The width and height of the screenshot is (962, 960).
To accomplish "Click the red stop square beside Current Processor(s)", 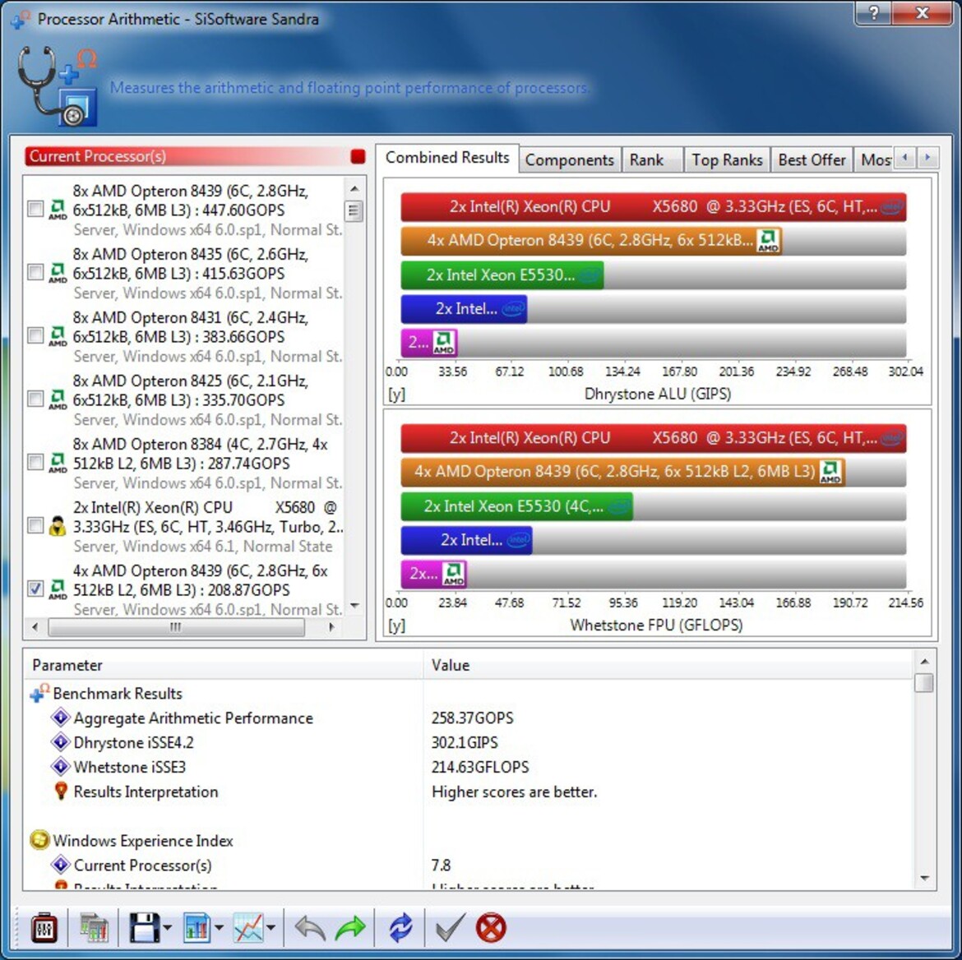I will coord(358,156).
